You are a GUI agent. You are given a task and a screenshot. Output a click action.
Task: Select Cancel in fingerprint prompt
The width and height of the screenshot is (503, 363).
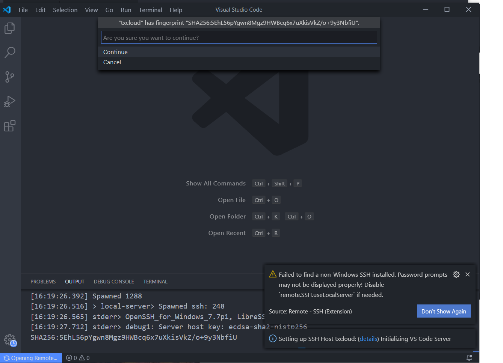[112, 62]
